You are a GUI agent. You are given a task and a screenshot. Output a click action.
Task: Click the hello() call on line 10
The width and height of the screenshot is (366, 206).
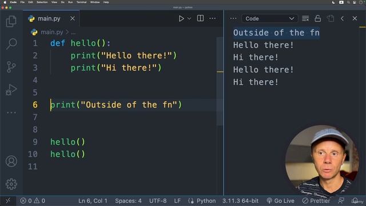pos(67,154)
